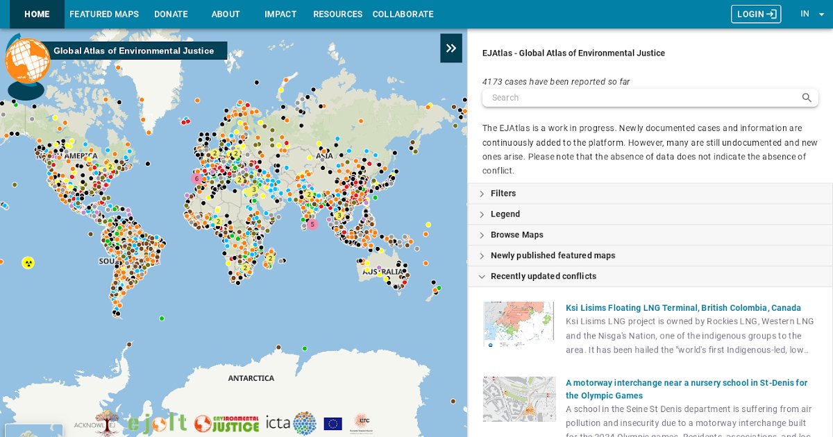Open Ksi Lisims Floating LNG Terminal conflict link
Viewport: 833px width, 437px height.
pos(683,308)
